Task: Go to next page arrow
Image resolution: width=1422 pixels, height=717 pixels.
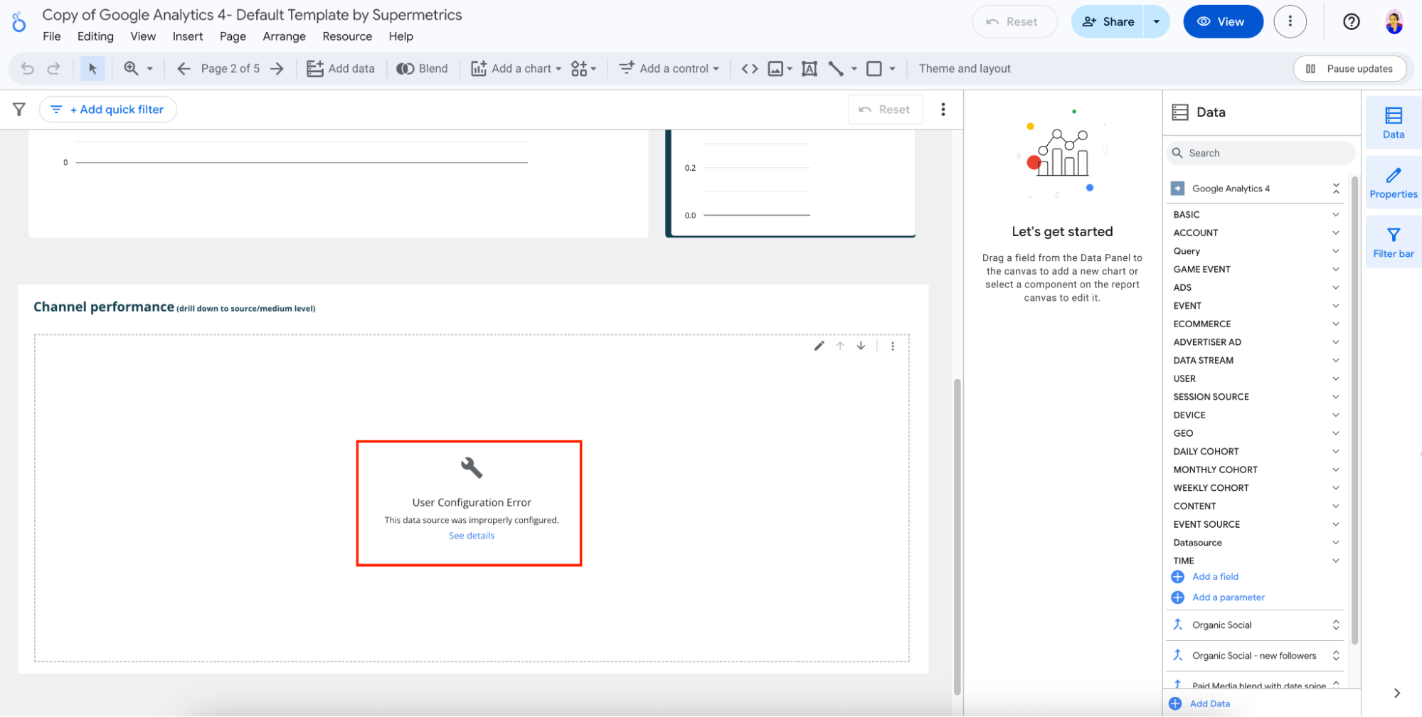Action: (277, 68)
